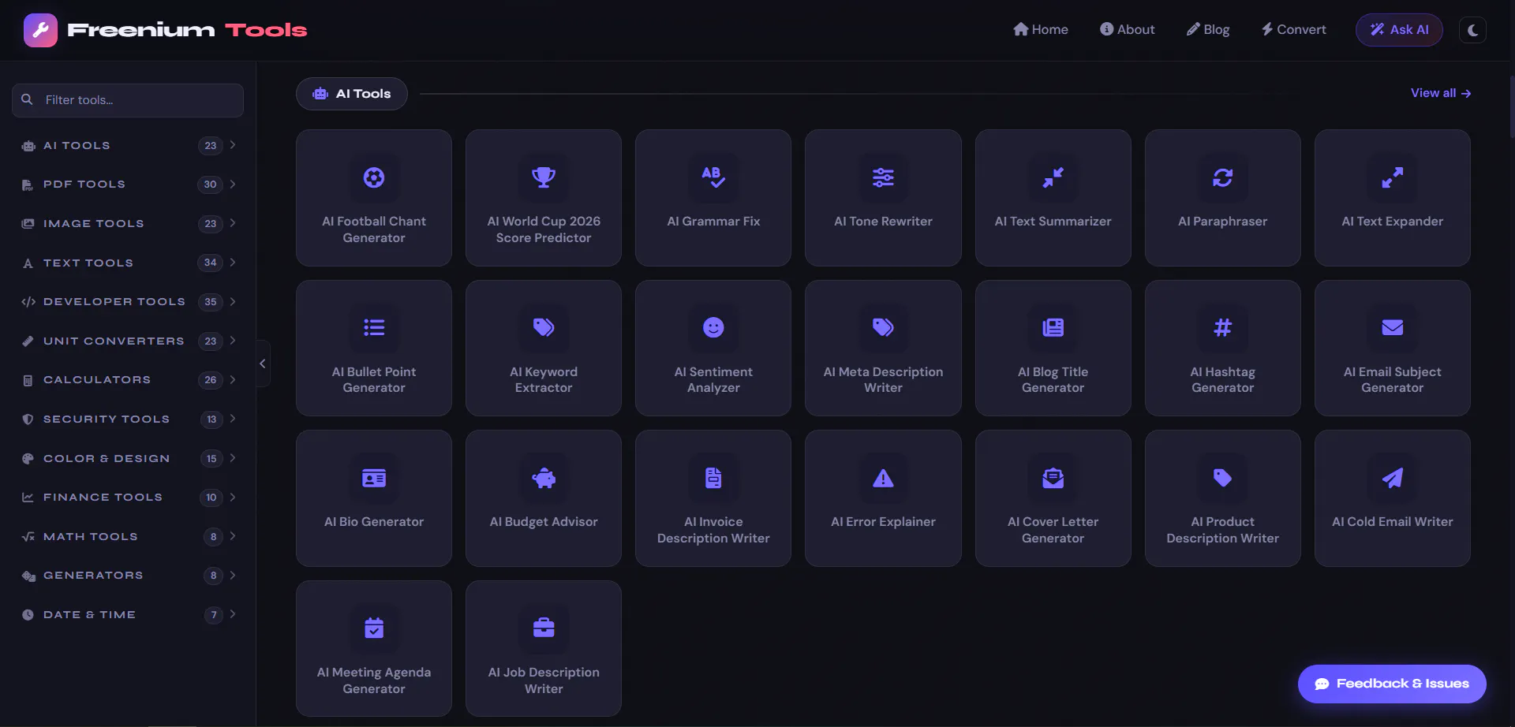This screenshot has height=727, width=1515.
Task: Open the Convert navigation item
Action: pyautogui.click(x=1293, y=29)
